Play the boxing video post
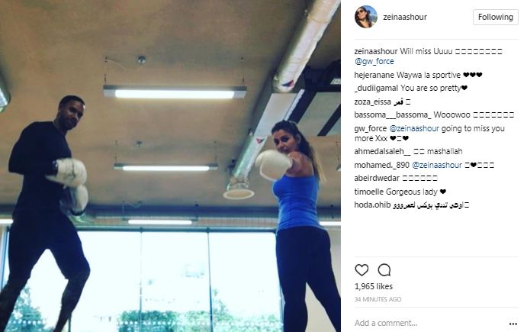527x332 pixels. [170, 166]
